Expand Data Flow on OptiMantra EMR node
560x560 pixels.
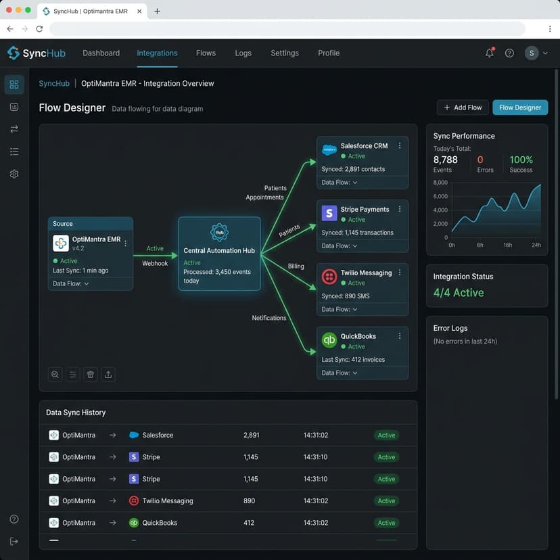pos(71,283)
